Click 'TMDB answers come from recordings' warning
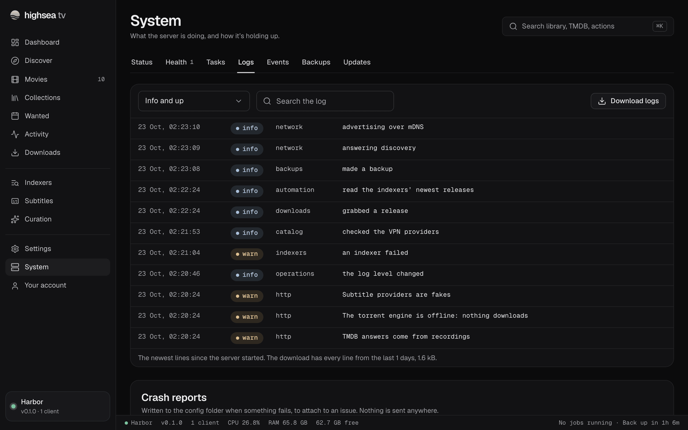The height and width of the screenshot is (430, 688). point(406,337)
